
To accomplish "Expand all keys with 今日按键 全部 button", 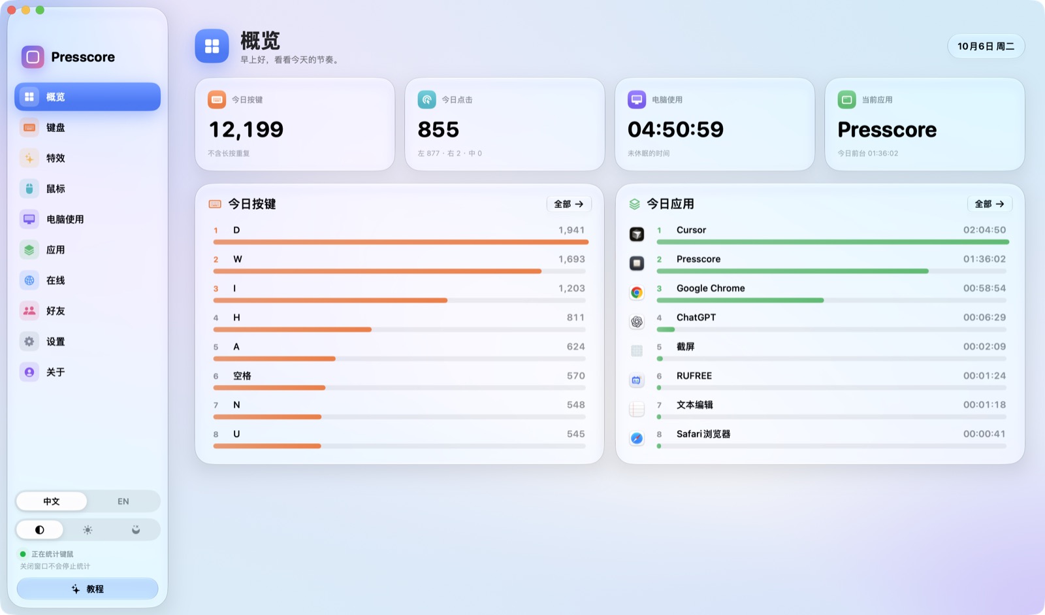I will point(569,204).
